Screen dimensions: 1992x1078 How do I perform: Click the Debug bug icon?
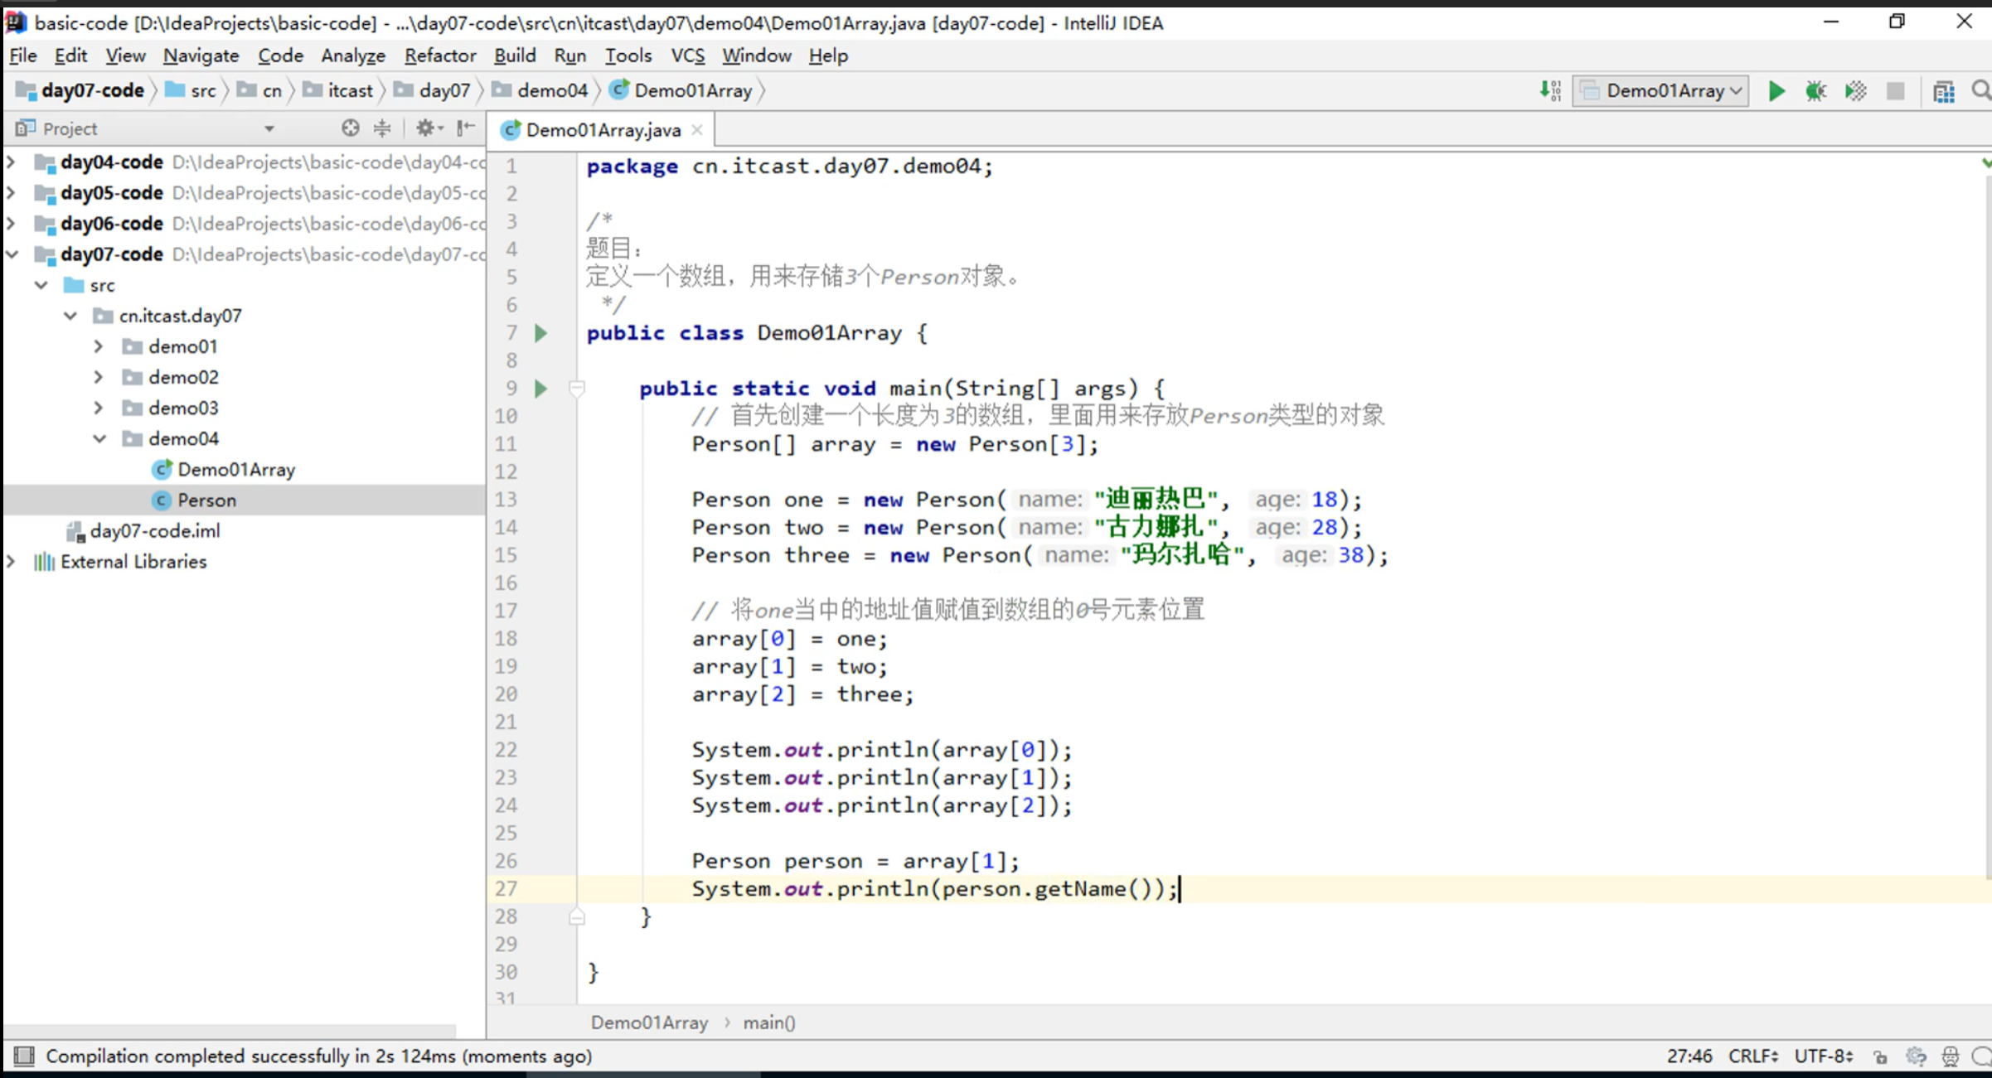[x=1815, y=91]
